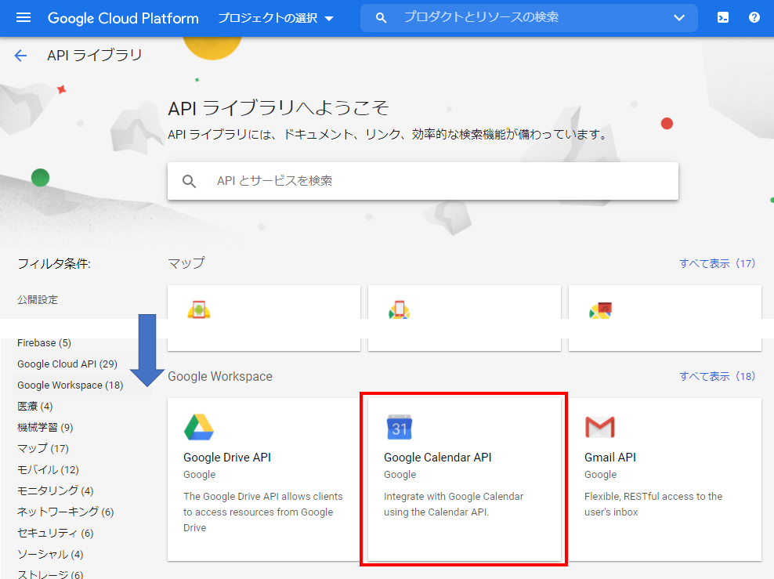Click the back arrow beside API ライブラリ
Viewport: 774px width, 579px height.
click(20, 56)
